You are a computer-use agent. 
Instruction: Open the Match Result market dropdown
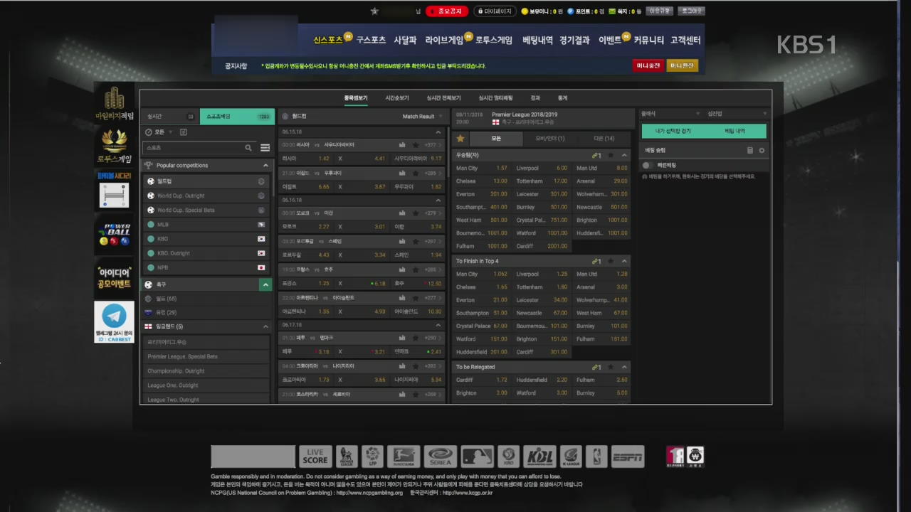click(x=422, y=117)
